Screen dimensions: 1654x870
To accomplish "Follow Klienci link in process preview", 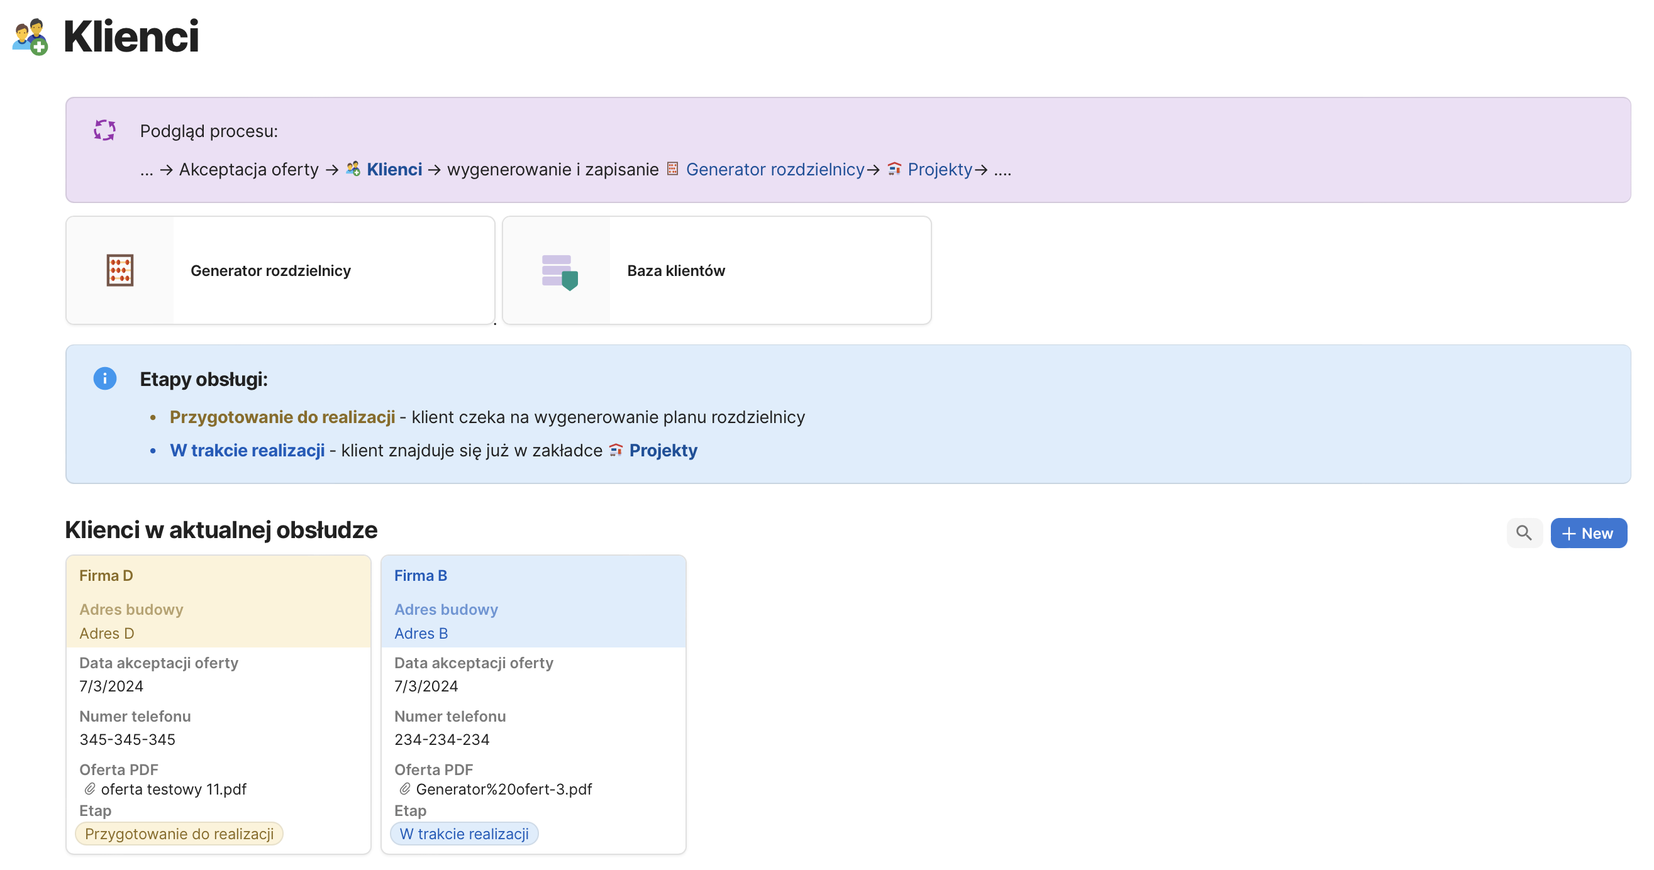I will tap(394, 169).
